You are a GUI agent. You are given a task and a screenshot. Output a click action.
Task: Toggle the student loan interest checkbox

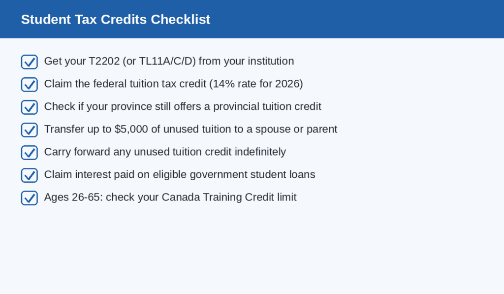pos(30,175)
